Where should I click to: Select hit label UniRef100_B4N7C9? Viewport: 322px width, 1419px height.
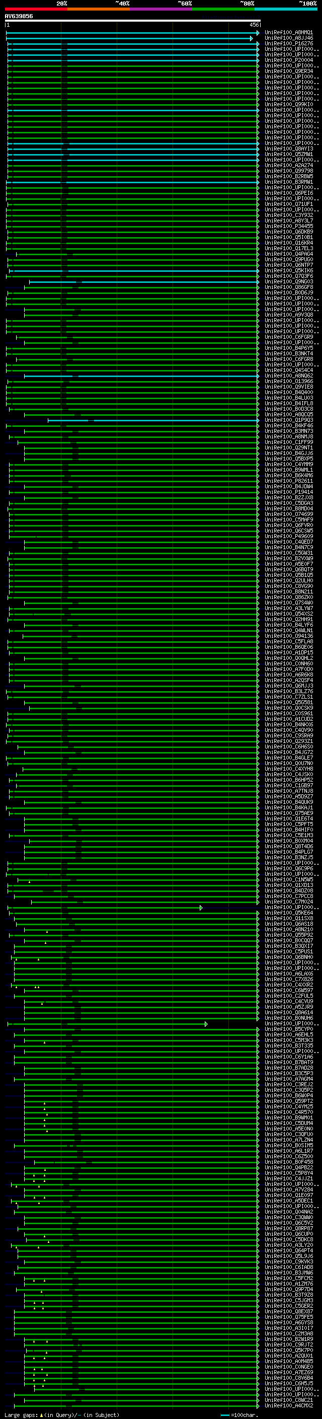tap(288, 548)
